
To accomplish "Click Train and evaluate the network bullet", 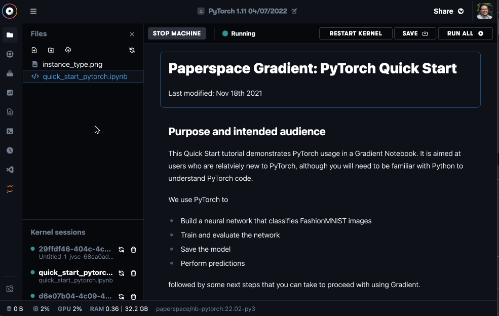I will [231, 235].
